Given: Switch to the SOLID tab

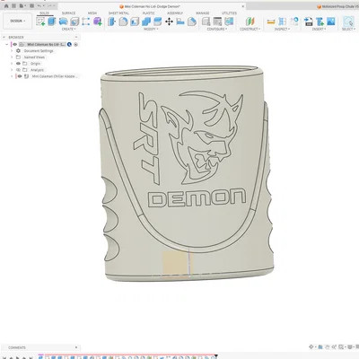Looking at the screenshot, I should click(45, 13).
